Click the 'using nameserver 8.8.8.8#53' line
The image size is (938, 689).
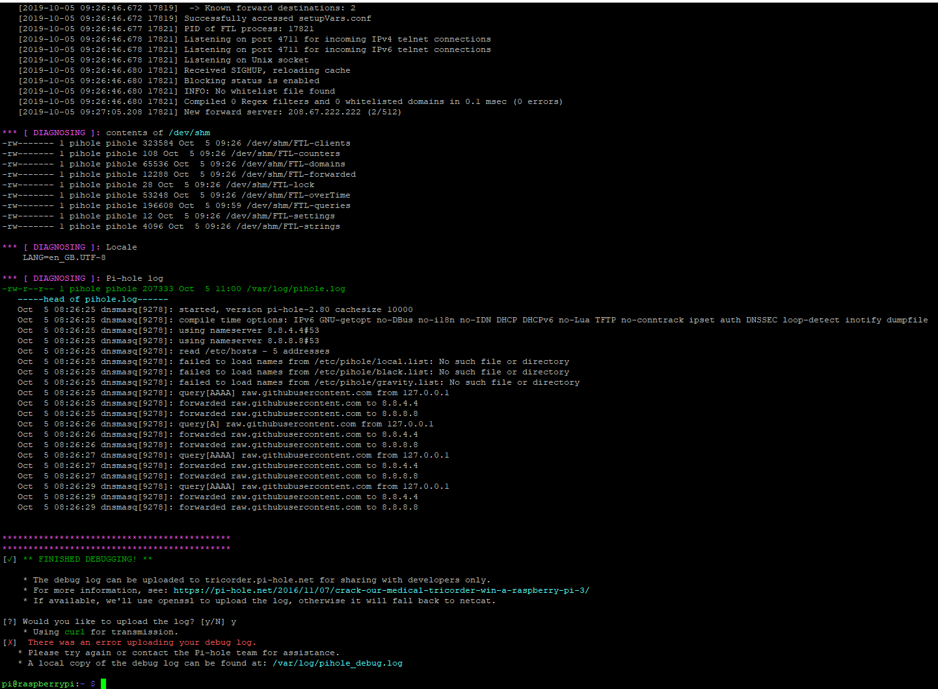pyautogui.click(x=168, y=341)
